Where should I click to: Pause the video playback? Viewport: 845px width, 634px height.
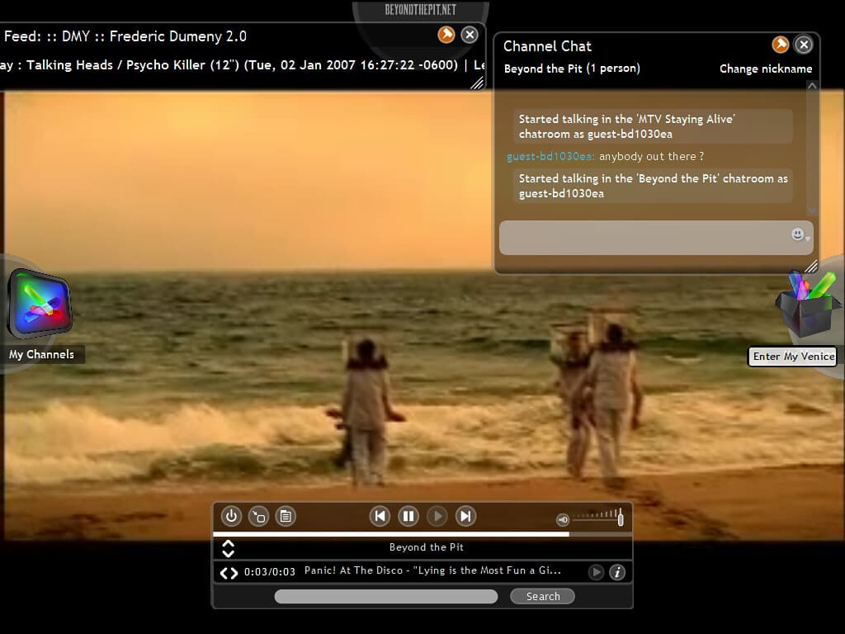pos(408,516)
